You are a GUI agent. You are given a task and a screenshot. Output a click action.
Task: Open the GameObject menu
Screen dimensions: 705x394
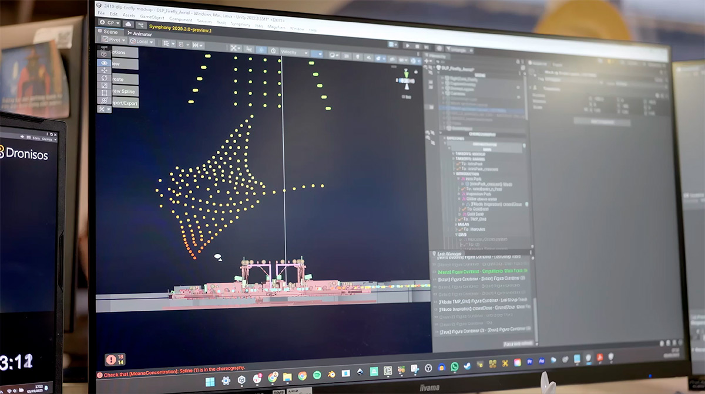[x=152, y=18]
